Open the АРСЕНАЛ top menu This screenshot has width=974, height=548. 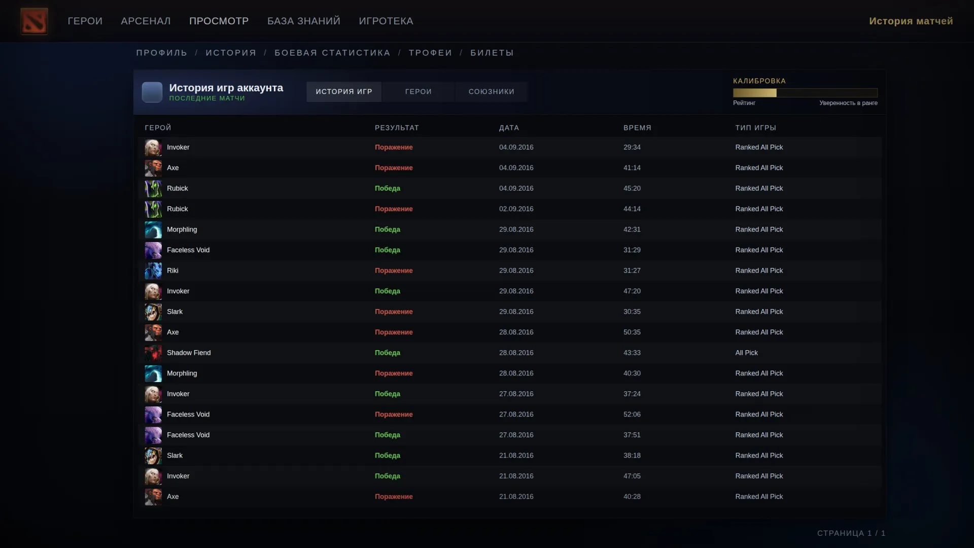[x=146, y=21]
